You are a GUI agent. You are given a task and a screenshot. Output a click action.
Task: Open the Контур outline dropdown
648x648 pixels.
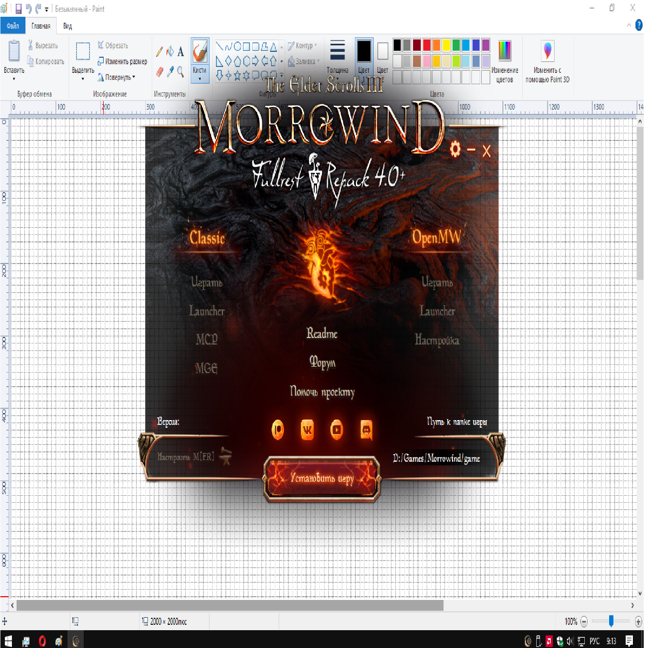[302, 46]
